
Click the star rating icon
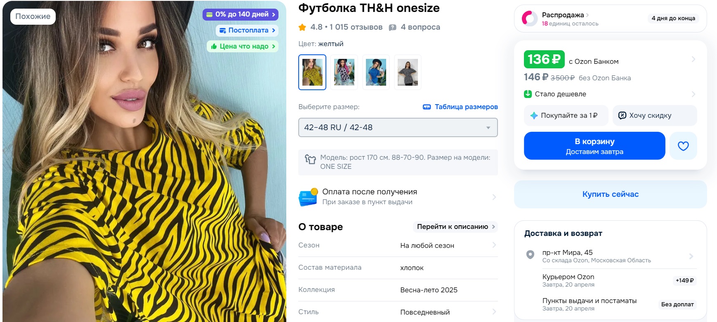click(302, 27)
